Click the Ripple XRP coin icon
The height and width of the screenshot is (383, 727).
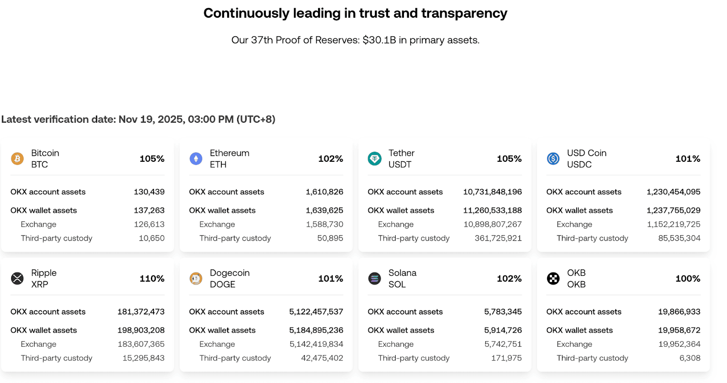(17, 279)
